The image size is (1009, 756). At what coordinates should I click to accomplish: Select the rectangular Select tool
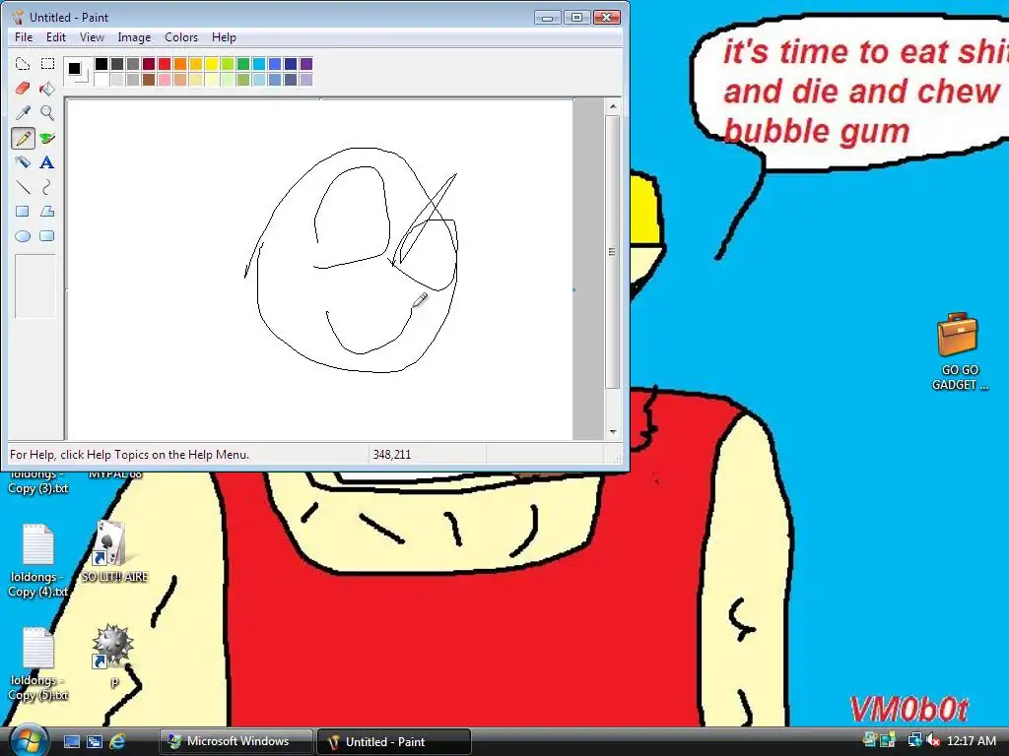pos(47,64)
